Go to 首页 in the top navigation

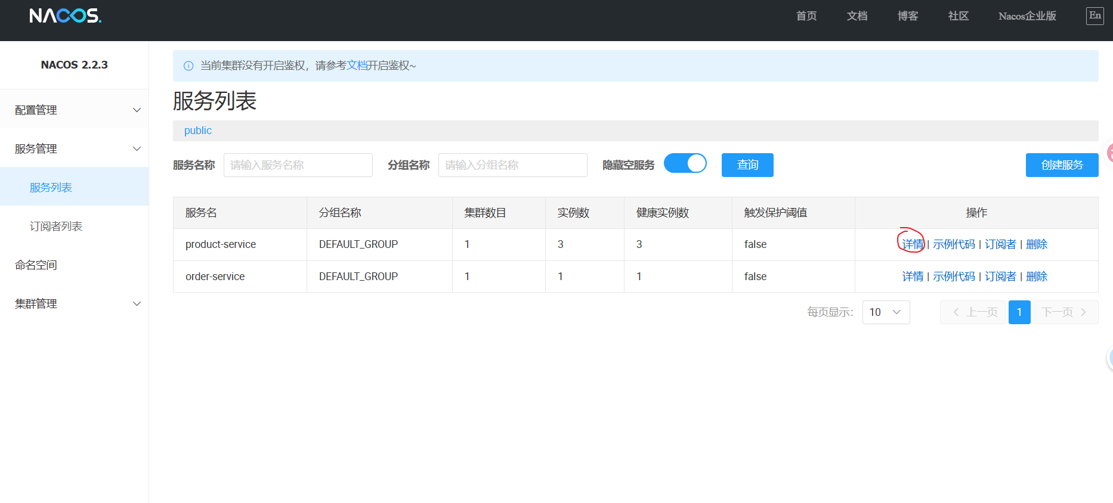(x=806, y=16)
